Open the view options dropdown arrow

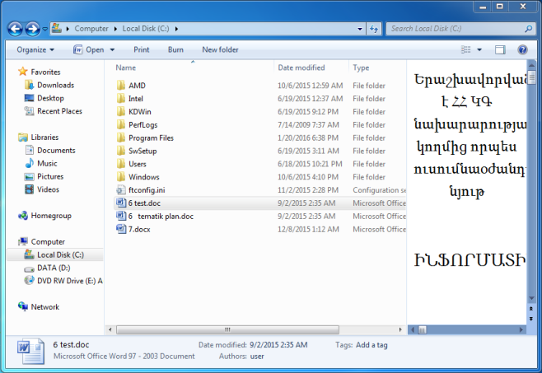[479, 49]
